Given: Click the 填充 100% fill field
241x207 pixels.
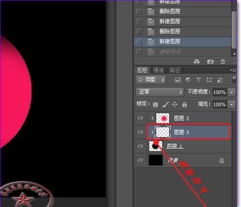Looking at the screenshot, I should click(220, 104).
